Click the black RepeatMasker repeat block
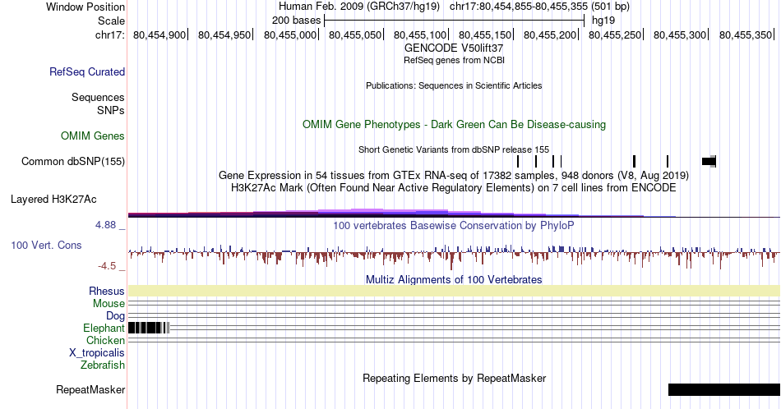This screenshot has height=409, width=781. 724,389
